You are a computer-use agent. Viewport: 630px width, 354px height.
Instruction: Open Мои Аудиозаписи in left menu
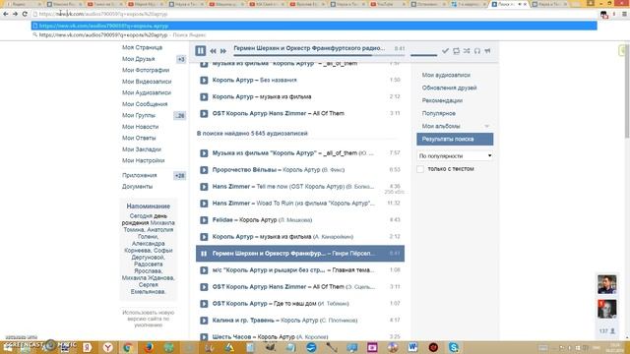point(147,92)
